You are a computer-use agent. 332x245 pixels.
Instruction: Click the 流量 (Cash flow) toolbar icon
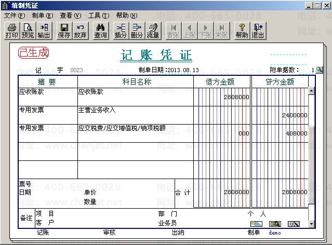click(153, 31)
